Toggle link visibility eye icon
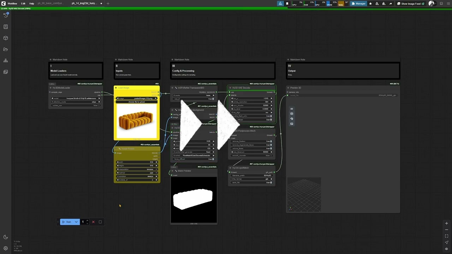Screen dimensions: 452x254 coord(446,249)
